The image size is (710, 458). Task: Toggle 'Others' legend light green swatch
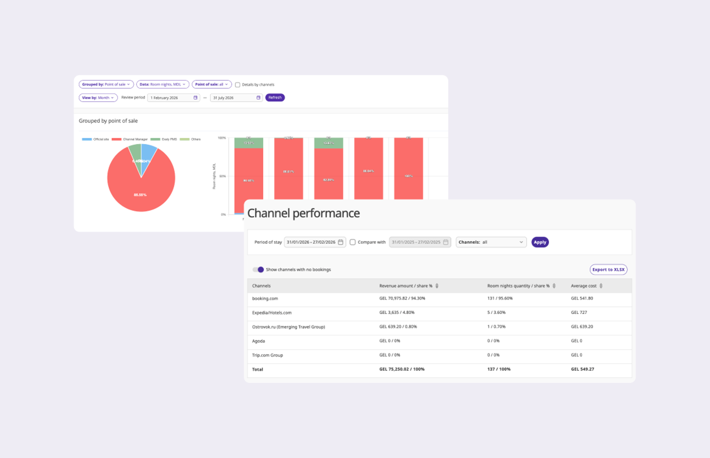(x=185, y=139)
